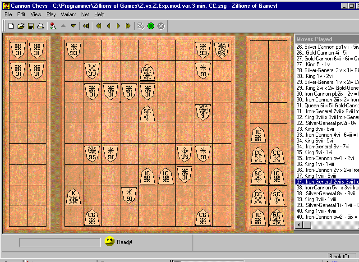Select move 35. King 5vi - 1vi
The height and width of the screenshot is (262, 359).
pos(314,152)
